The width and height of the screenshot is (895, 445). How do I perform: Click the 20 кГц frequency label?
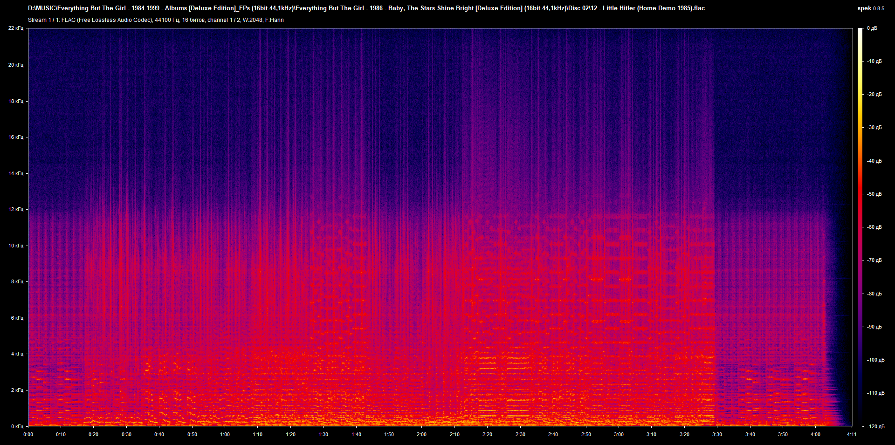16,65
